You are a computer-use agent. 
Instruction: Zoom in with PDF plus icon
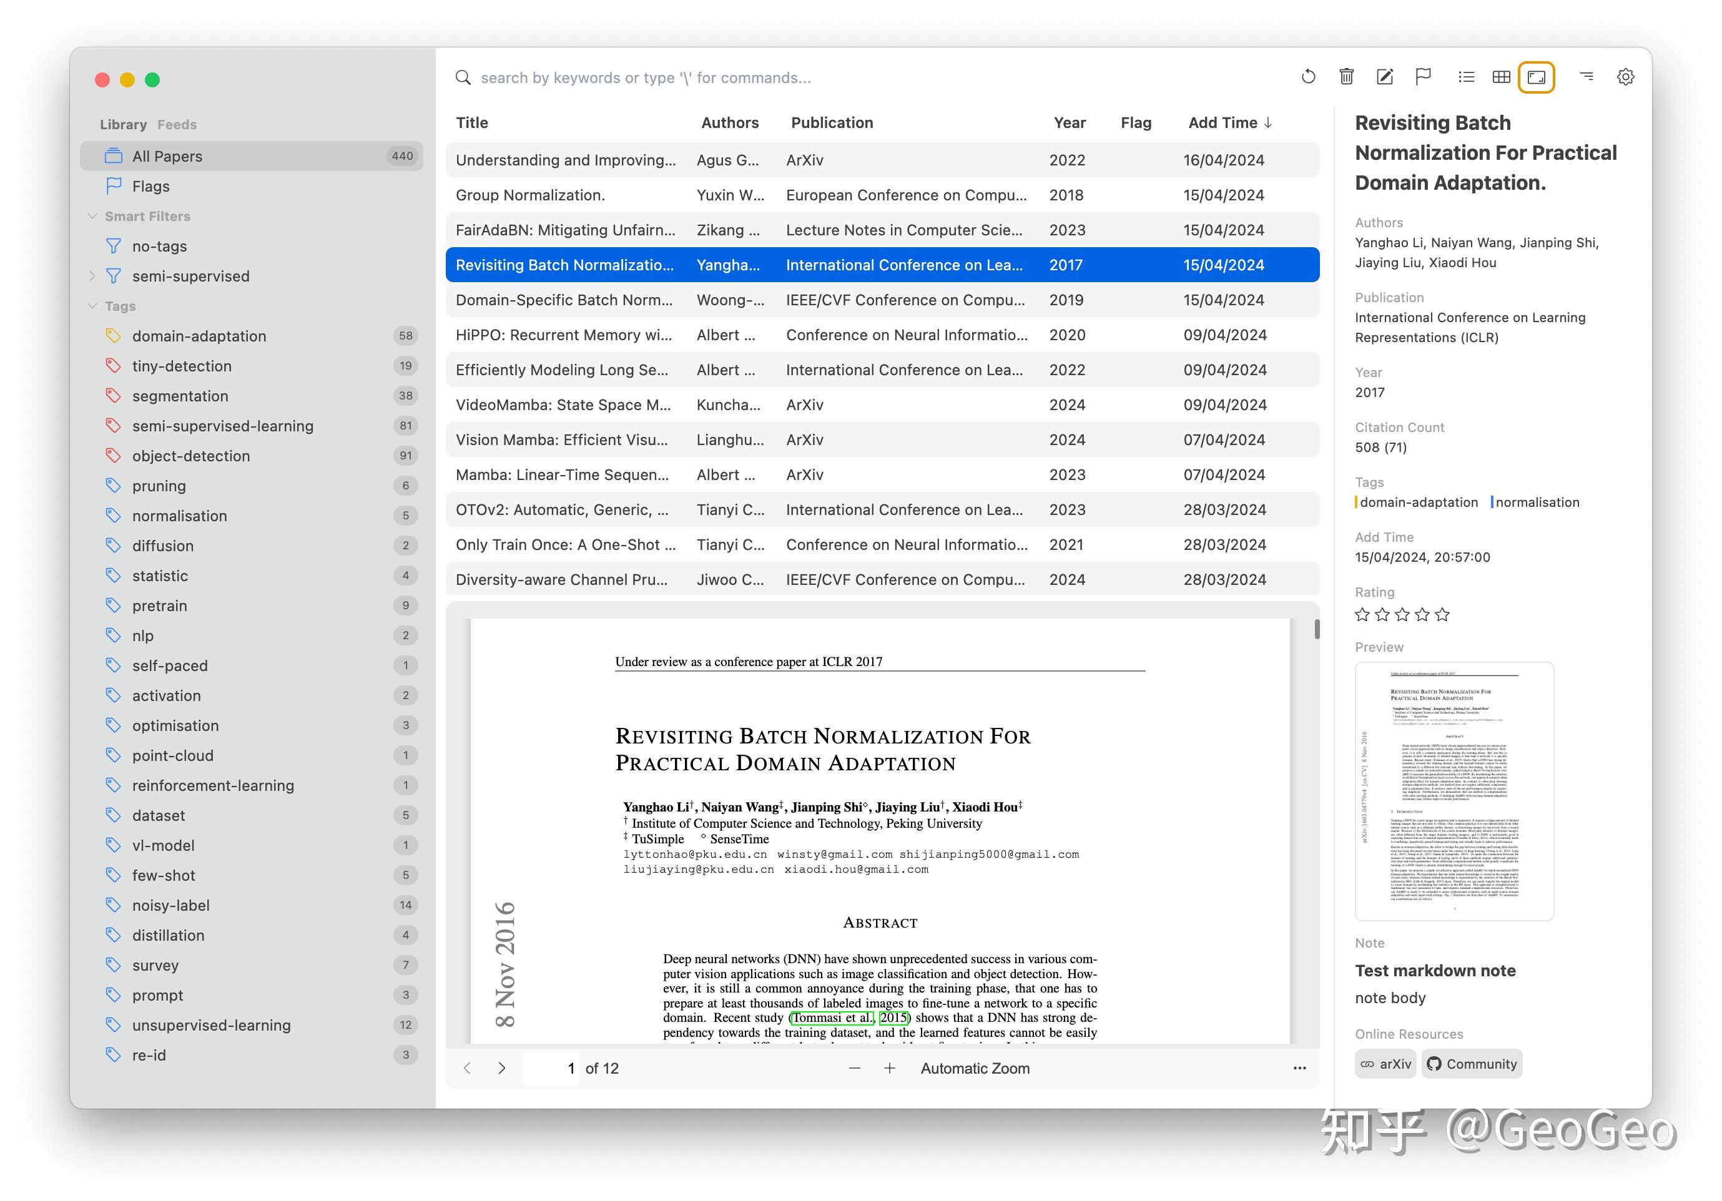pyautogui.click(x=888, y=1068)
